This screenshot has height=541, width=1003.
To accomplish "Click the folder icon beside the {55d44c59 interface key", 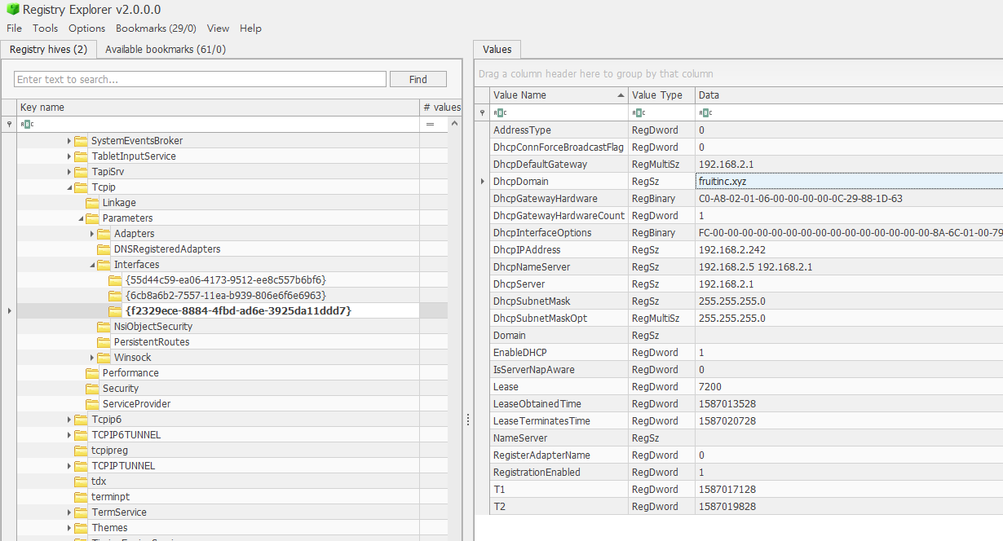I will point(115,280).
